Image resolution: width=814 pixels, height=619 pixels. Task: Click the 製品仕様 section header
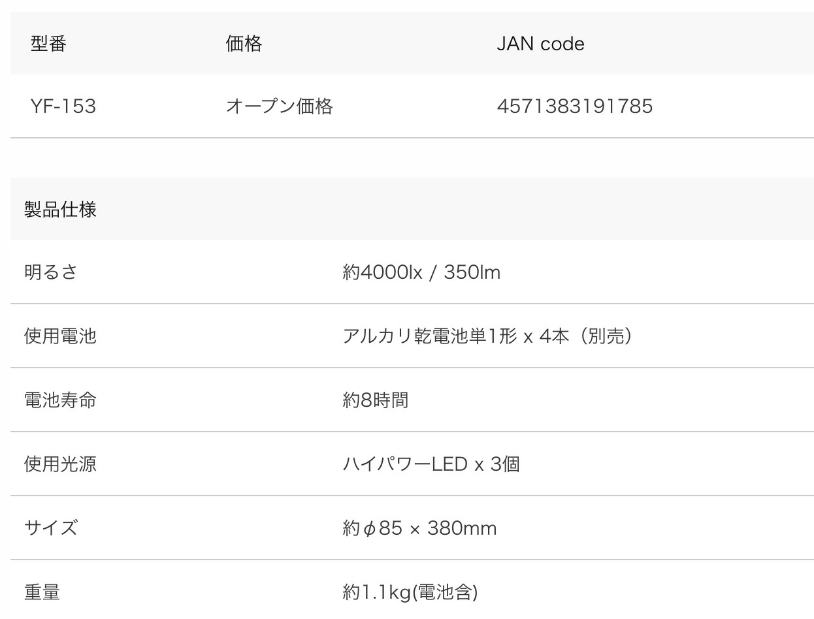(60, 209)
